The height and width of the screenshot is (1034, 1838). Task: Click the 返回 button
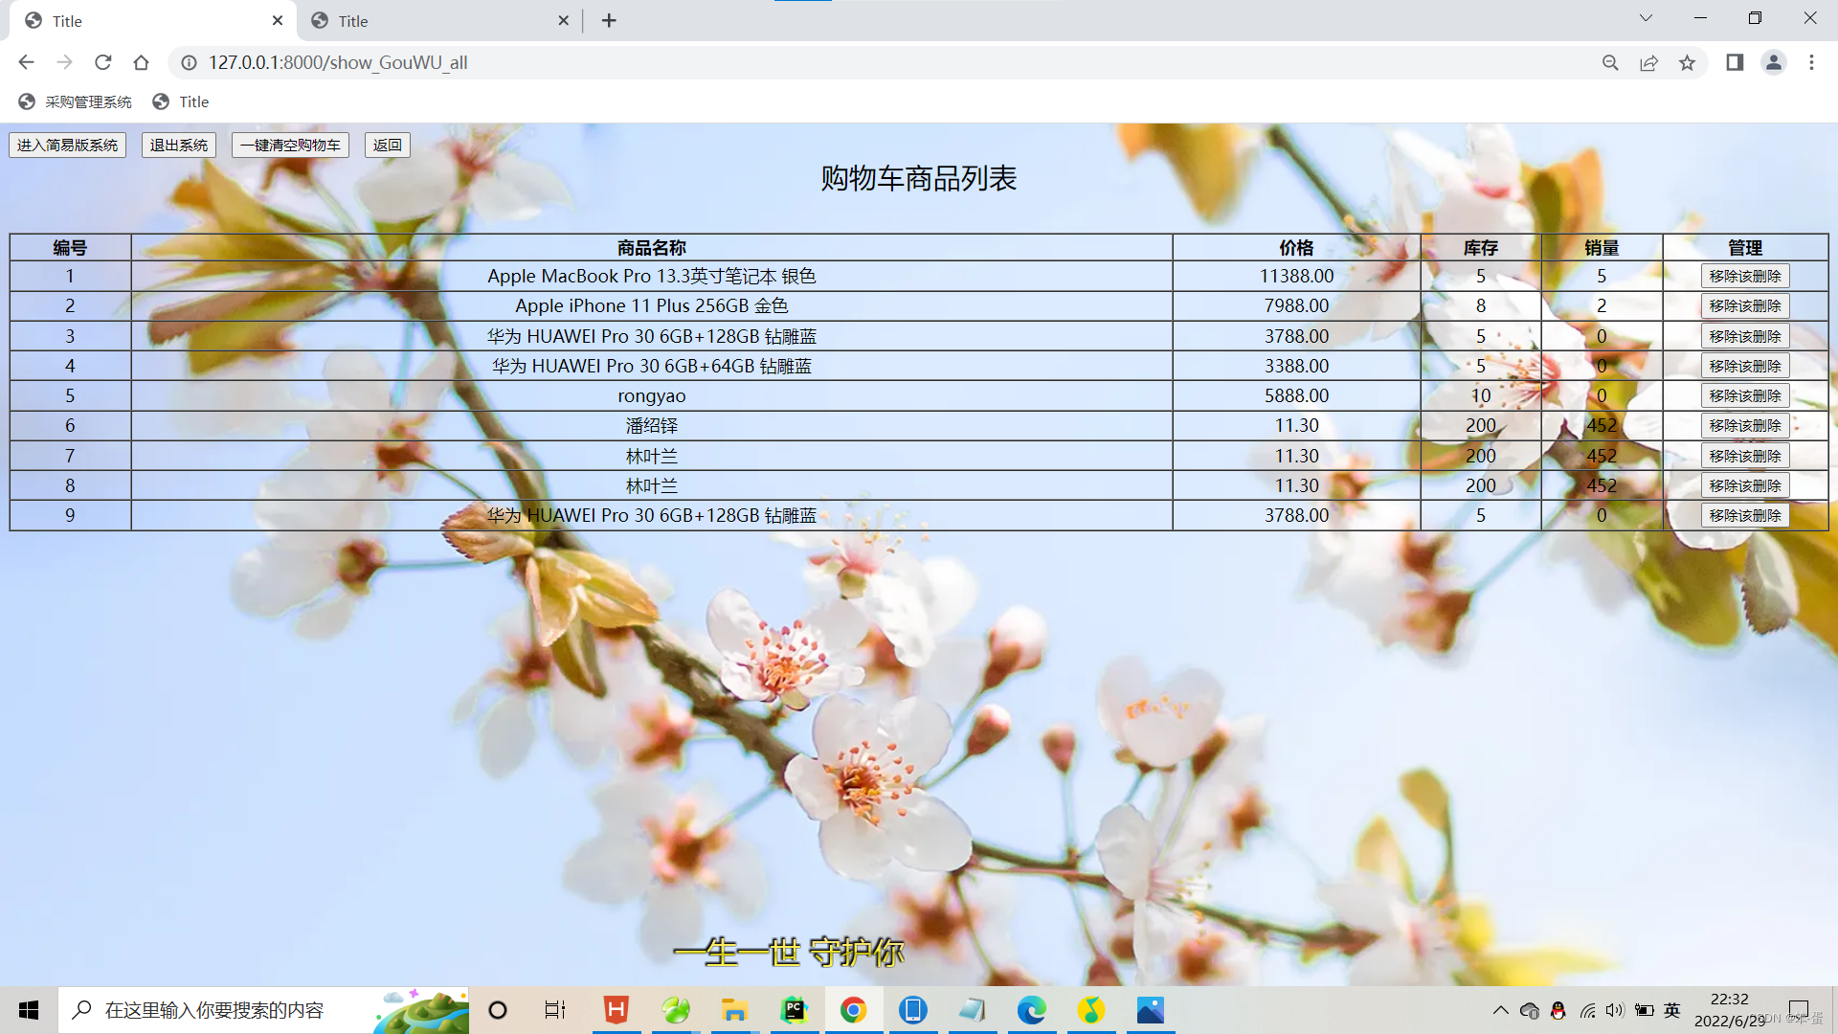click(x=388, y=145)
